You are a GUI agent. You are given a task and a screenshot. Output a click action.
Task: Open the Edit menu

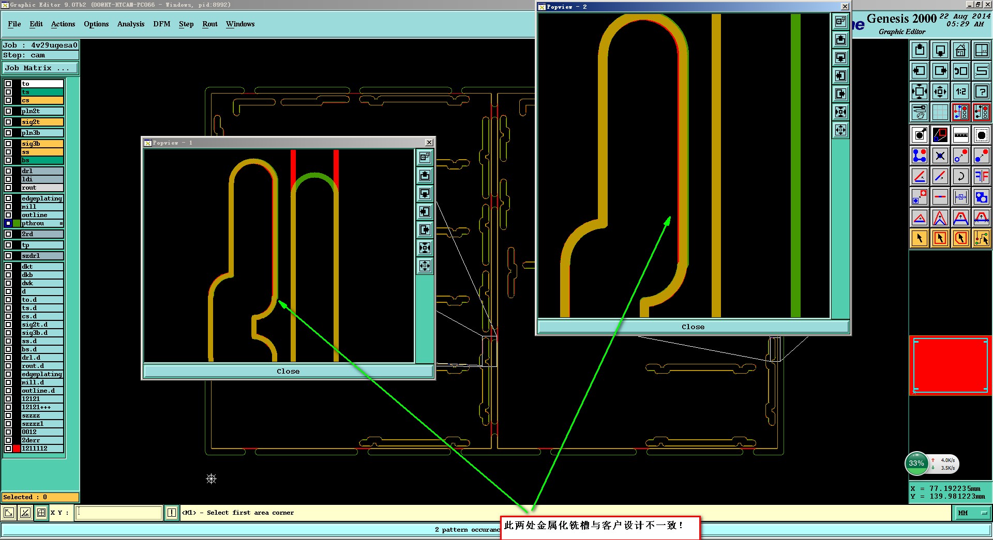[x=36, y=24]
